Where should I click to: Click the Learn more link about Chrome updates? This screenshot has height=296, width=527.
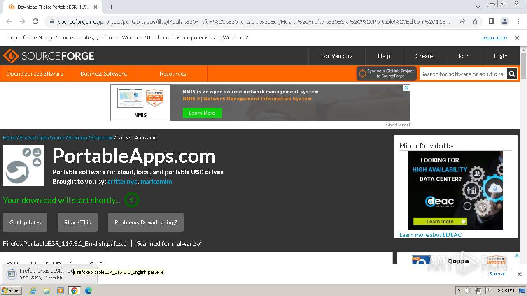494,37
